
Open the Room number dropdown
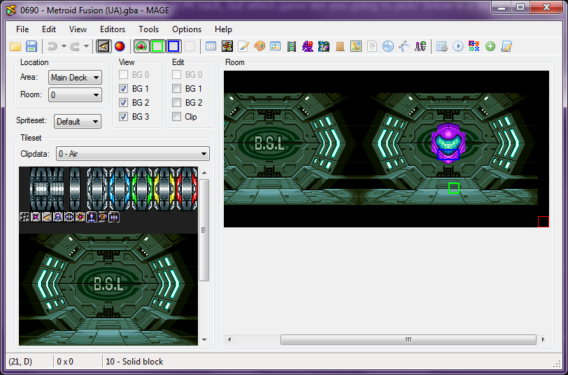[x=75, y=95]
